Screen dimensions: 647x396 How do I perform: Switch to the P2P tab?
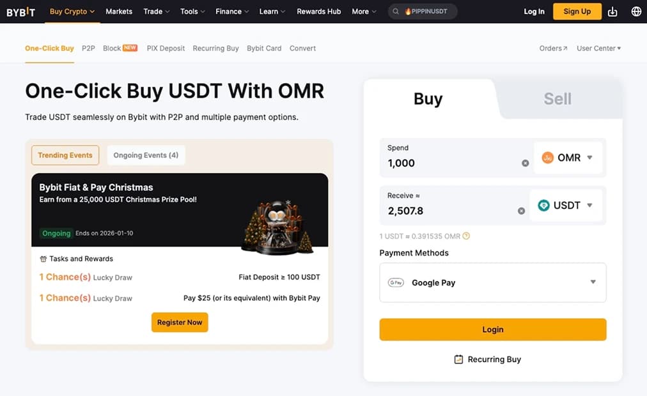pos(88,48)
